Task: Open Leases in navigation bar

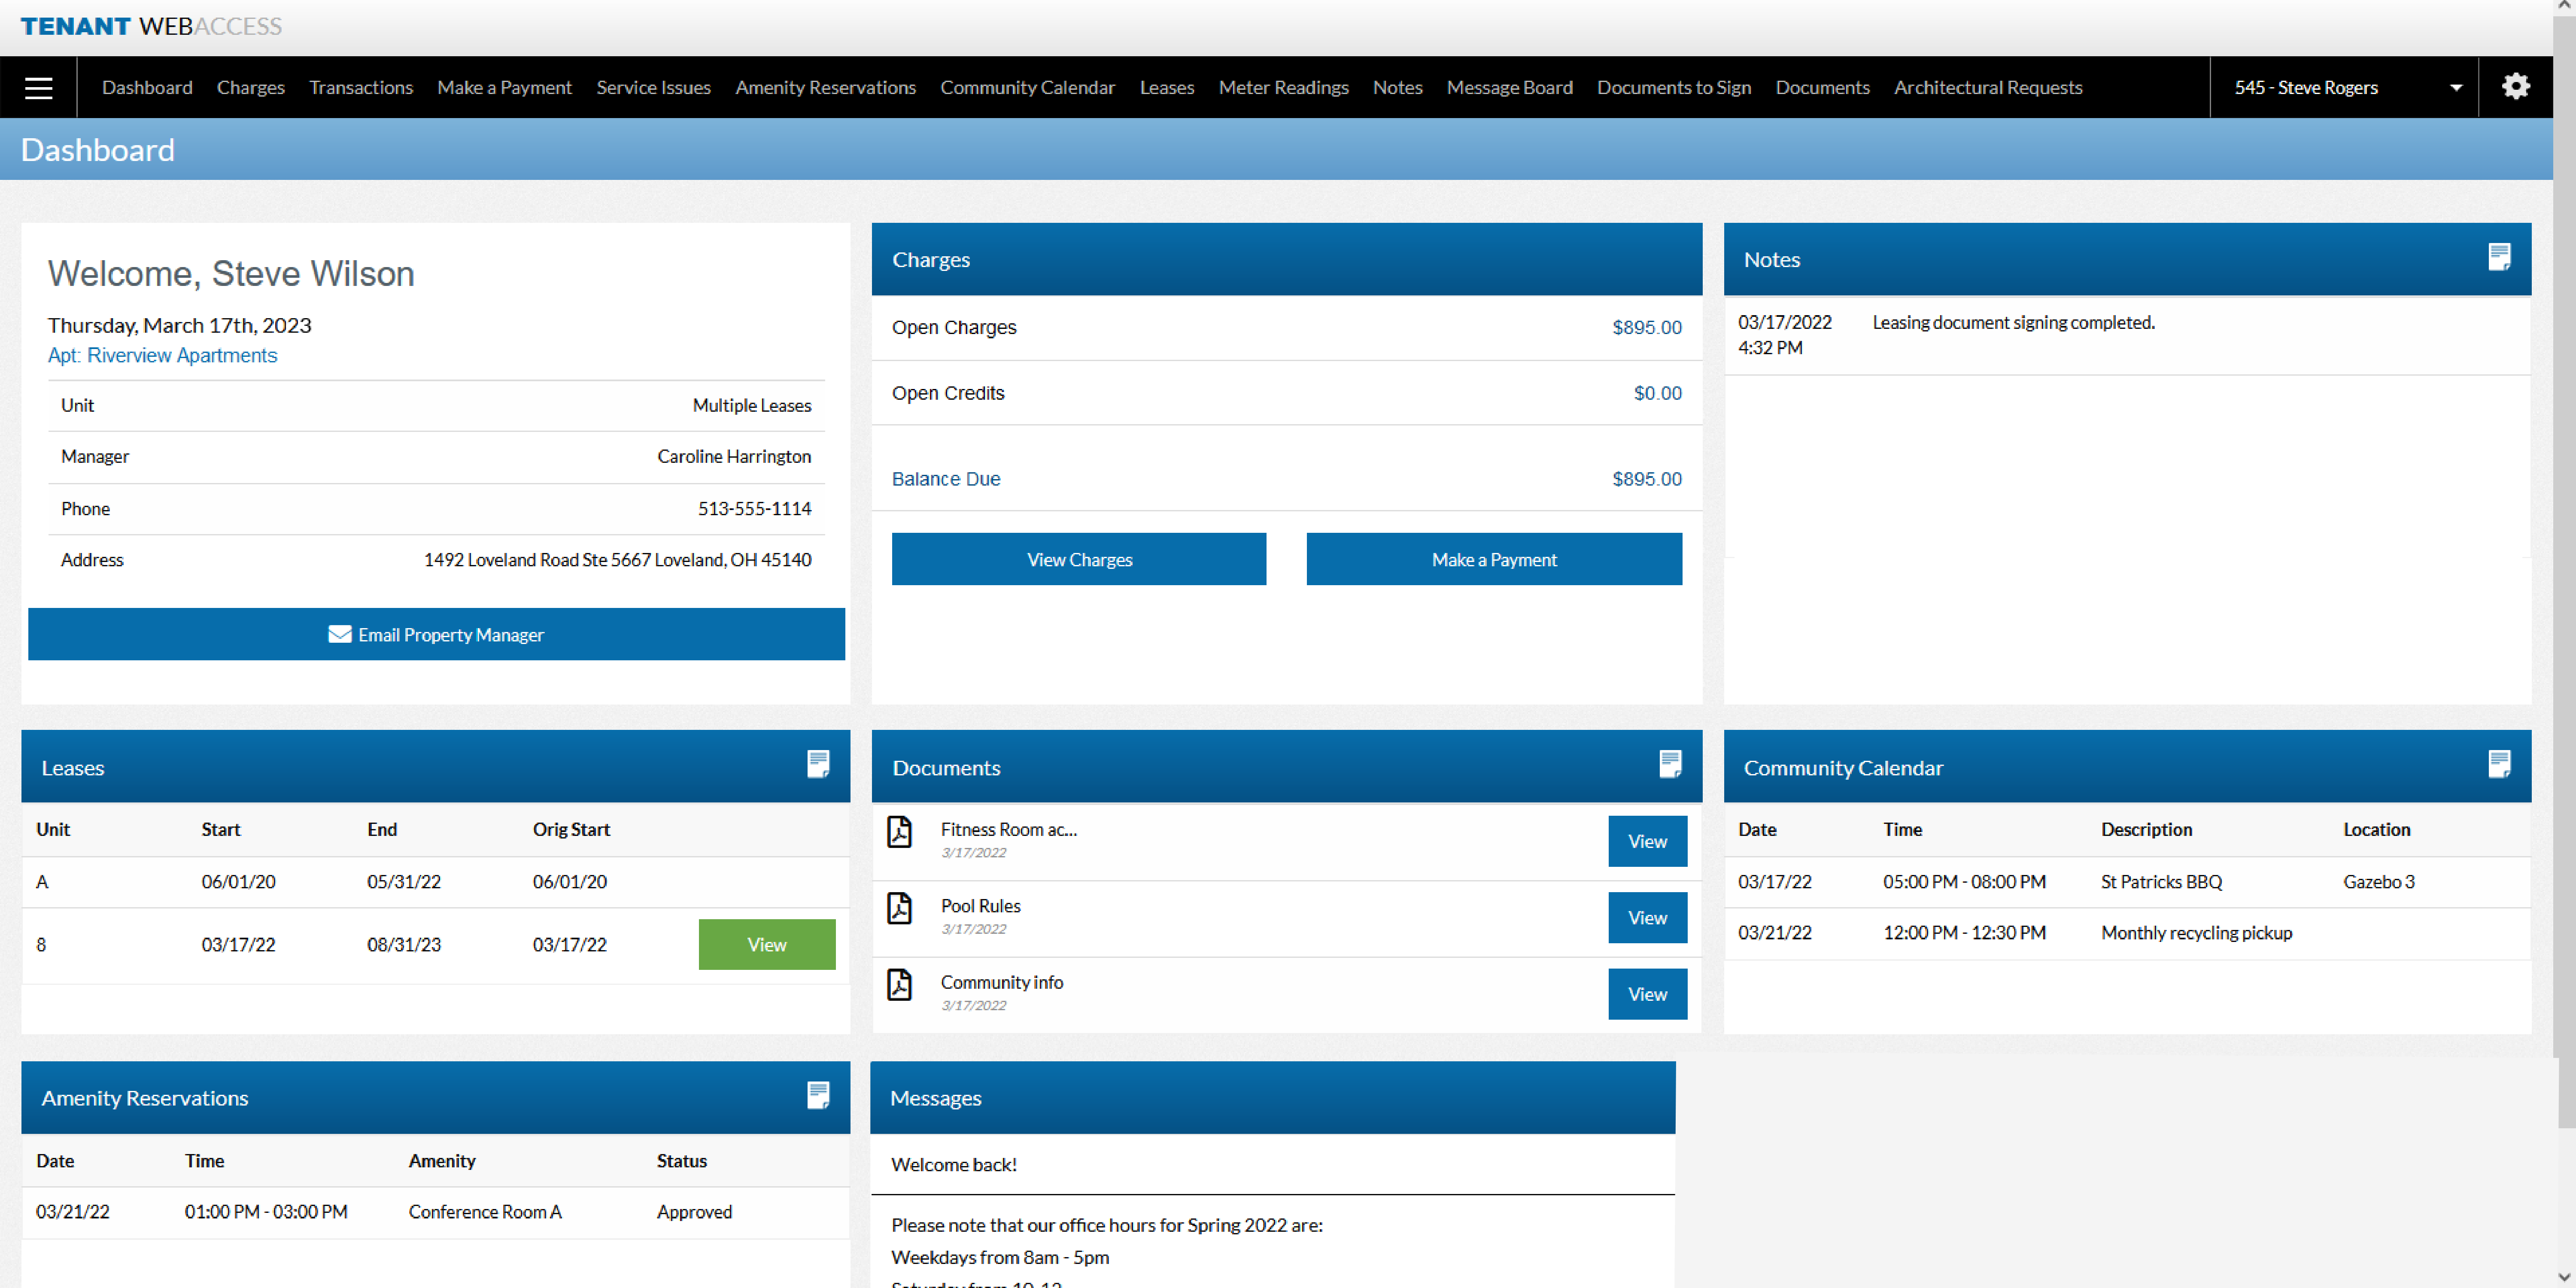Action: pyautogui.click(x=1167, y=87)
